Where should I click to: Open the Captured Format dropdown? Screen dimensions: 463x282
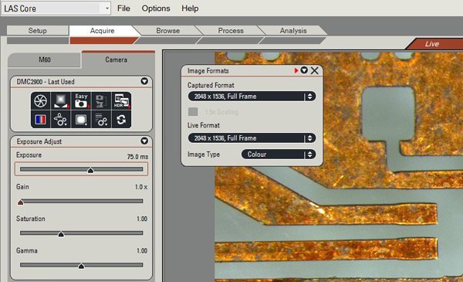click(252, 97)
